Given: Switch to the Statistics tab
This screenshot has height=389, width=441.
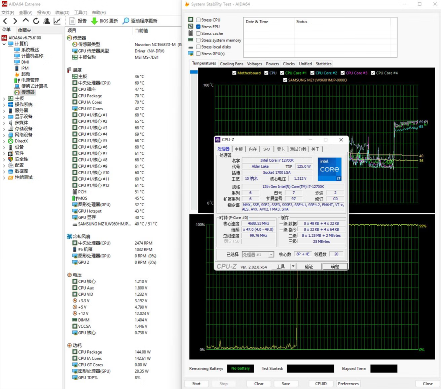Looking at the screenshot, I should point(324,64).
